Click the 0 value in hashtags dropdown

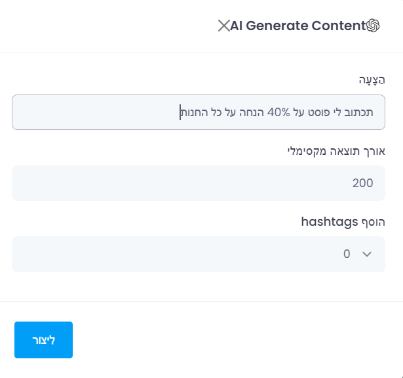tap(347, 254)
